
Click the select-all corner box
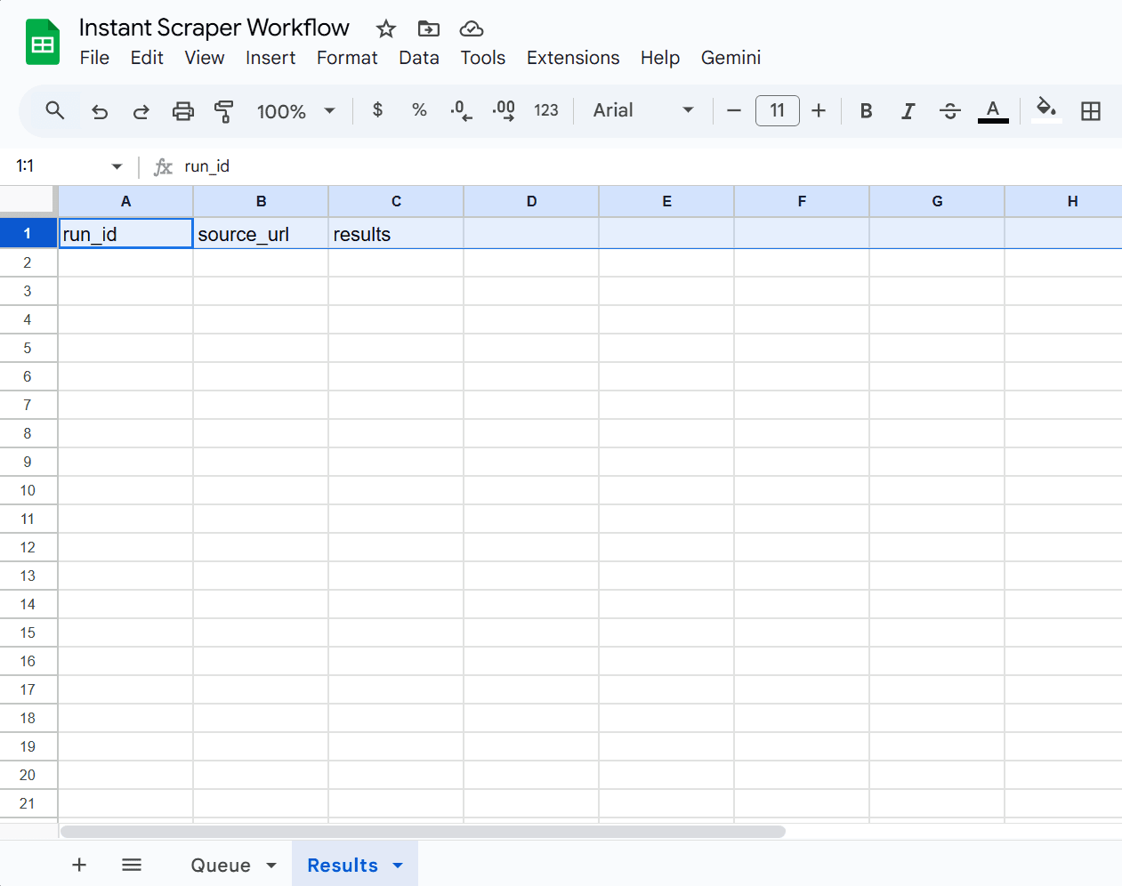pyautogui.click(x=28, y=202)
